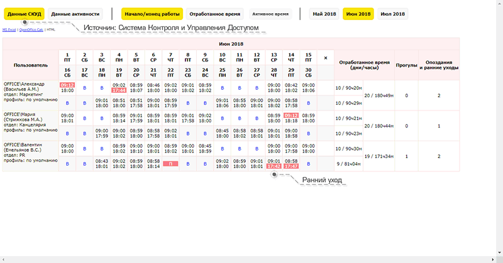Image resolution: width=503 pixels, height=263 pixels.
Task: Open the OpenOffice Calc export link
Action: 31,30
